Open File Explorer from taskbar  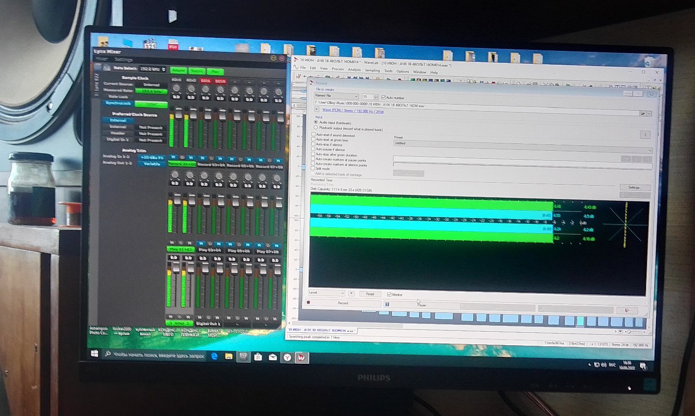[x=228, y=356]
